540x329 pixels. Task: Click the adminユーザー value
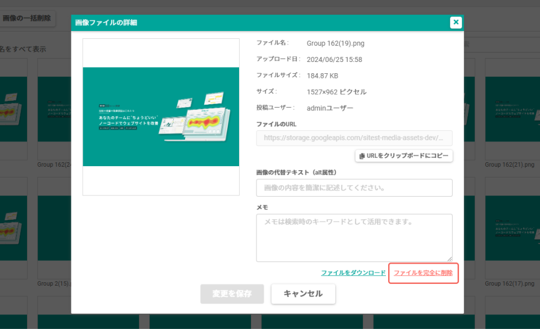330,108
